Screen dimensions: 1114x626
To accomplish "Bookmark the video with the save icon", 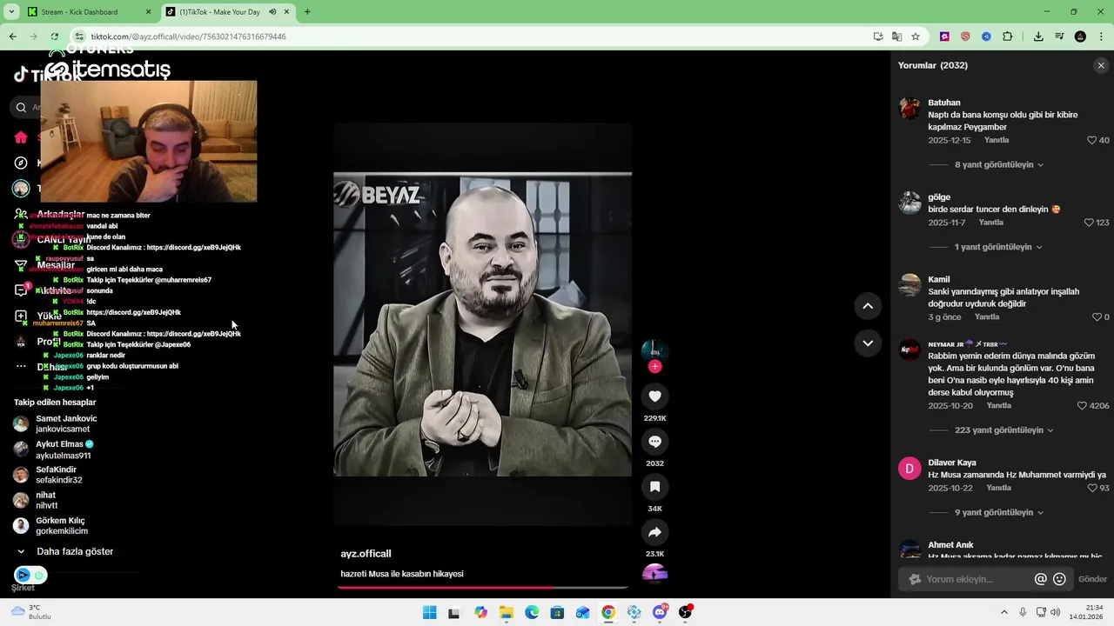I will click(655, 487).
